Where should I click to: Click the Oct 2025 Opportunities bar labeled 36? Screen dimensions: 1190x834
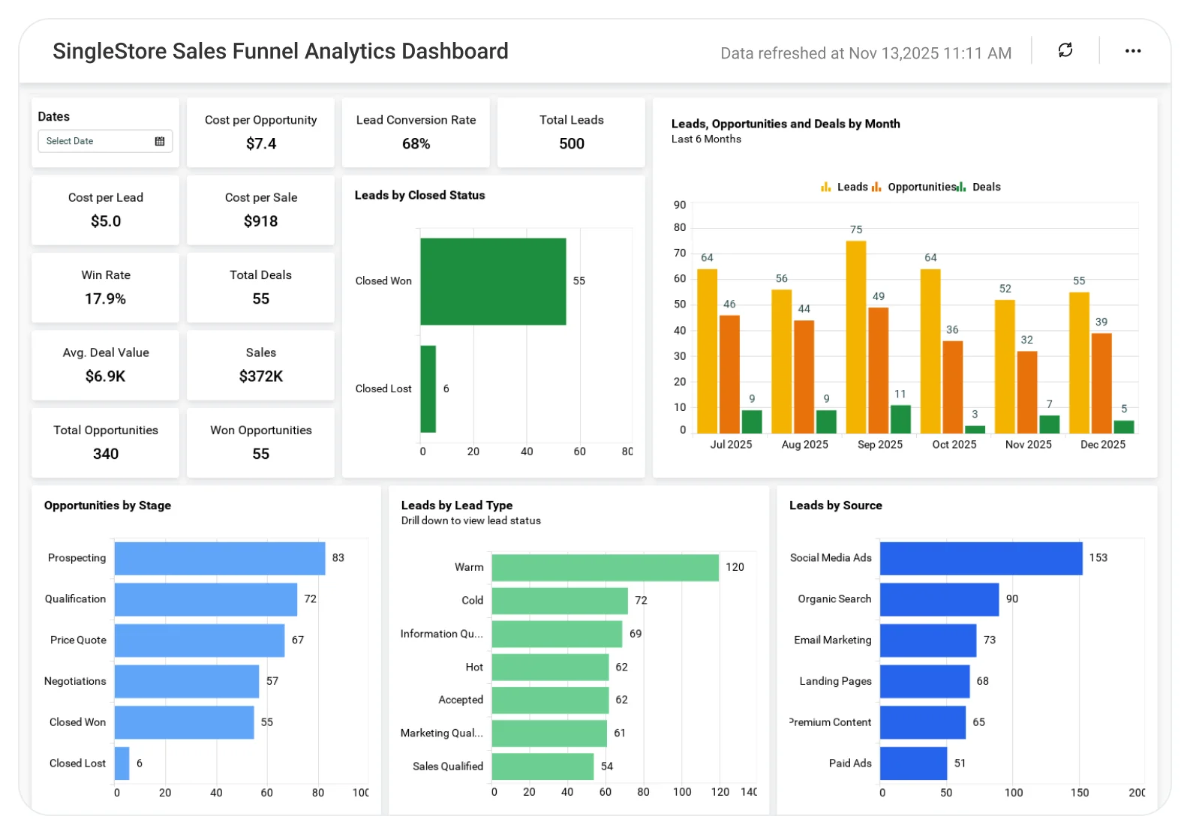click(x=953, y=387)
